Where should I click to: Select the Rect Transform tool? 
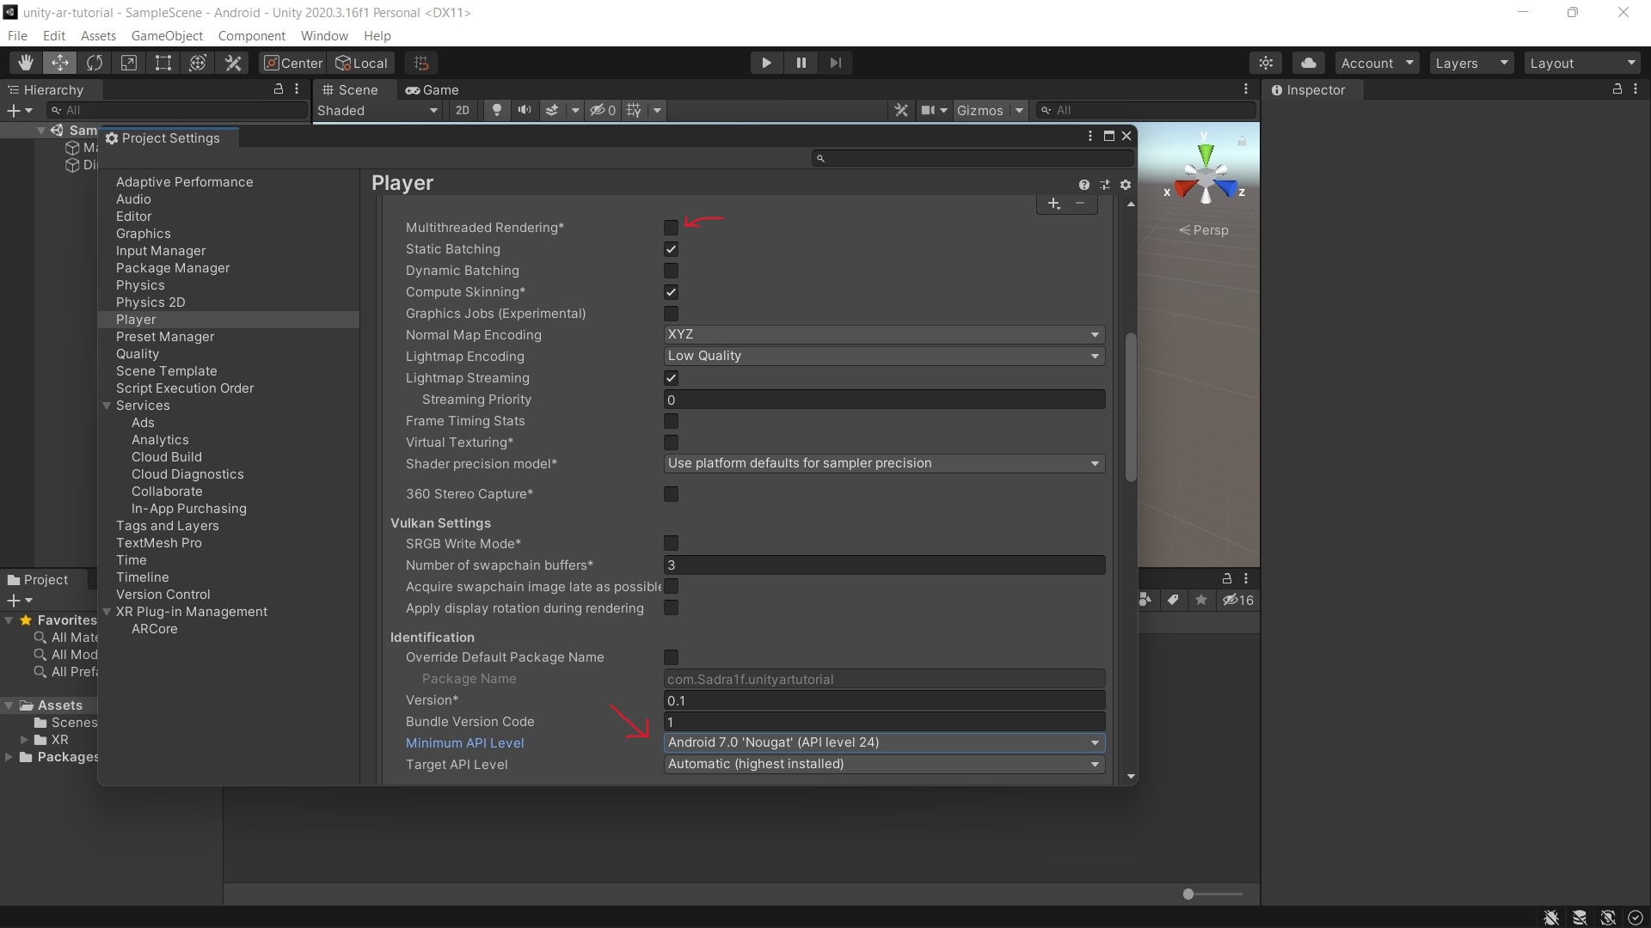[163, 63]
